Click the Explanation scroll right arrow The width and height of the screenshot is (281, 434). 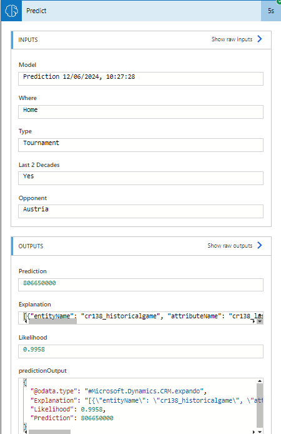(254, 321)
